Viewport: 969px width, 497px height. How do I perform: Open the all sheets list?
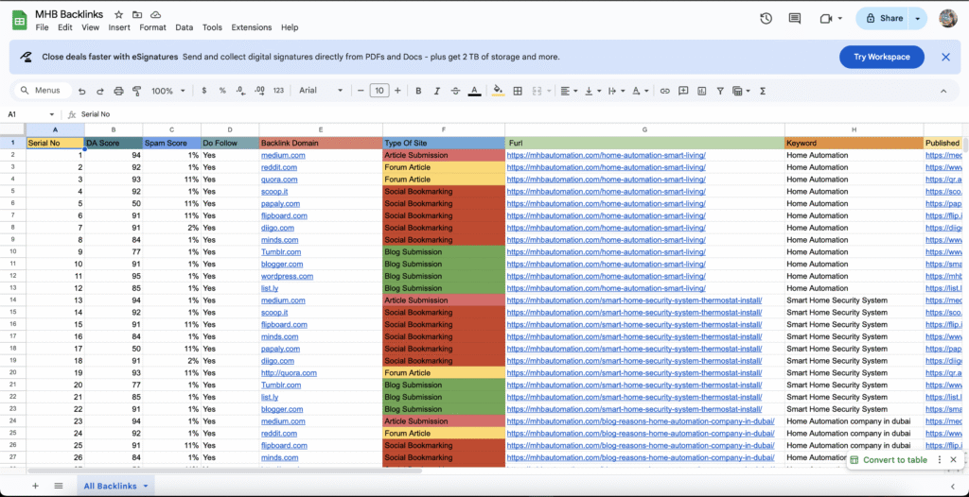[59, 486]
